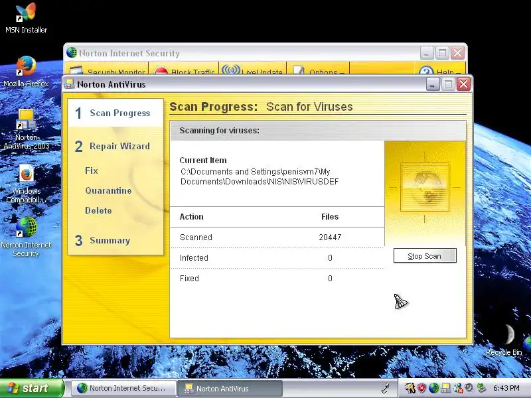
Task: Click the Norton AntiVirus tray icon
Action: coord(445,388)
